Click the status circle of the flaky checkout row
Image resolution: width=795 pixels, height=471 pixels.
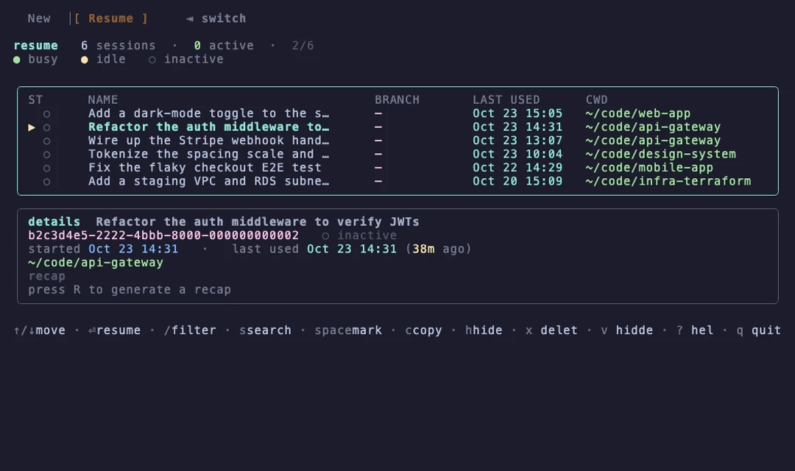point(46,169)
